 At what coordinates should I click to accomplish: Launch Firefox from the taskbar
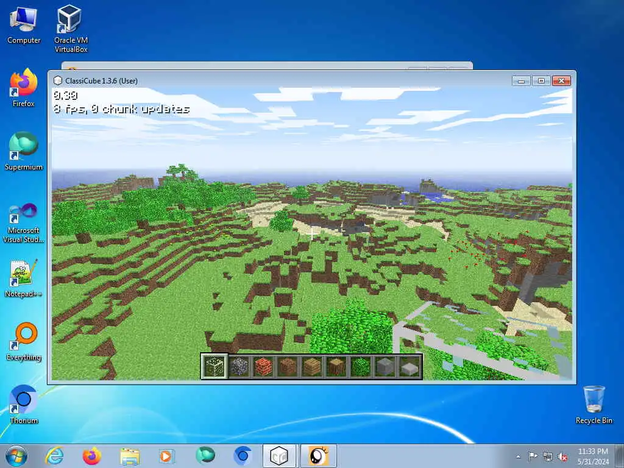(x=91, y=456)
